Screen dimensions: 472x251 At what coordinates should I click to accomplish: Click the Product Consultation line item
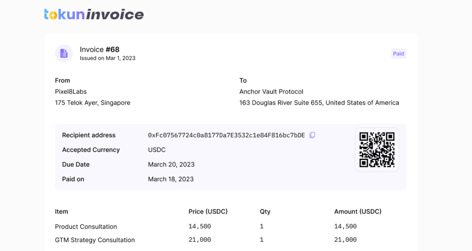[86, 227]
